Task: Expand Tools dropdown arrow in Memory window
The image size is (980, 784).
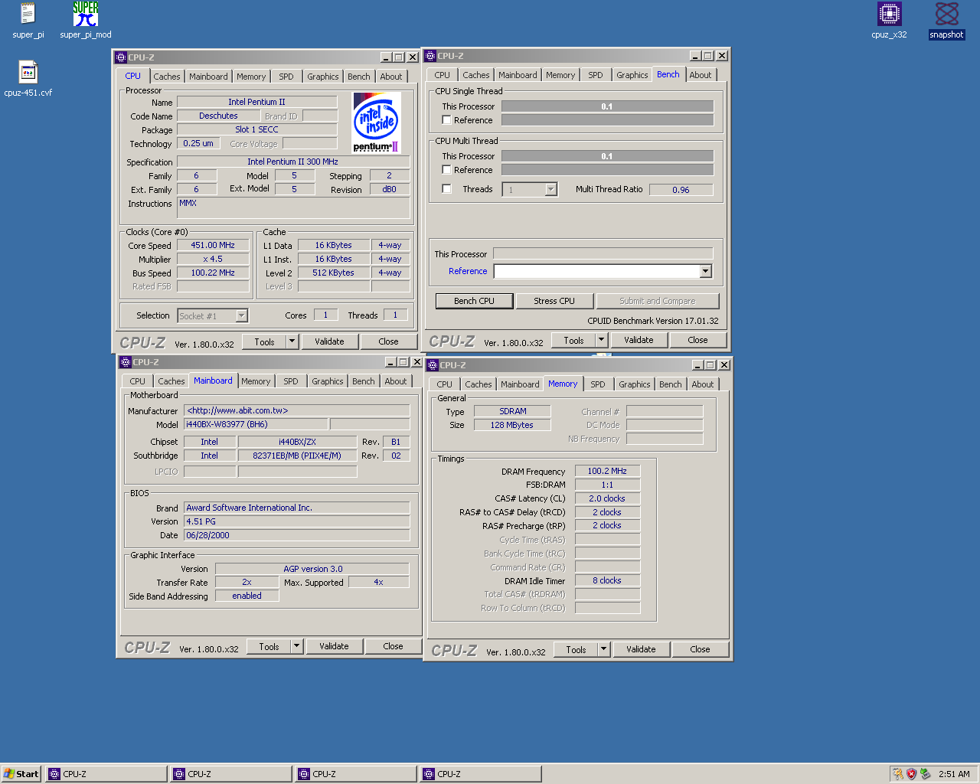Action: (x=603, y=649)
